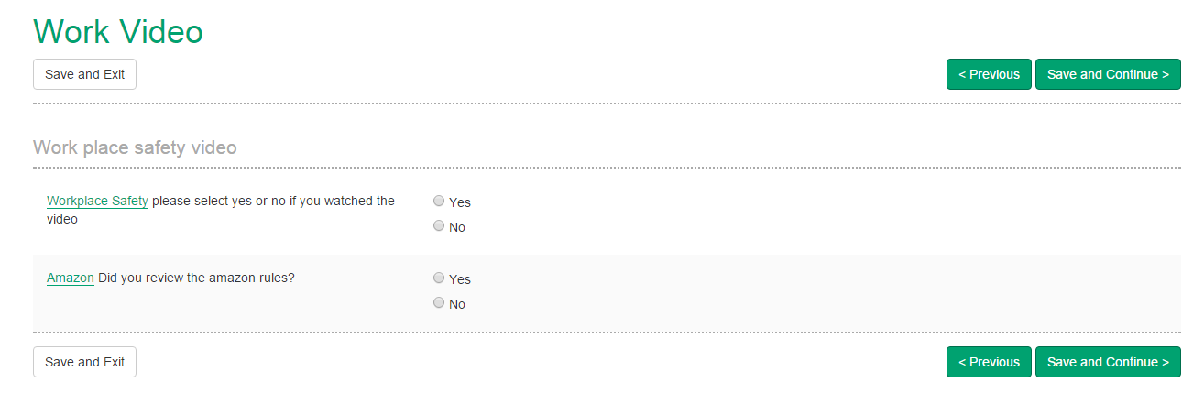
Task: Click the top Save and Exit button
Action: (84, 74)
